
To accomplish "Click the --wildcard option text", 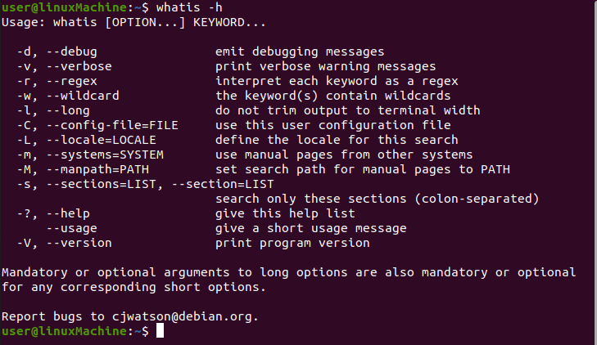I will (x=83, y=96).
